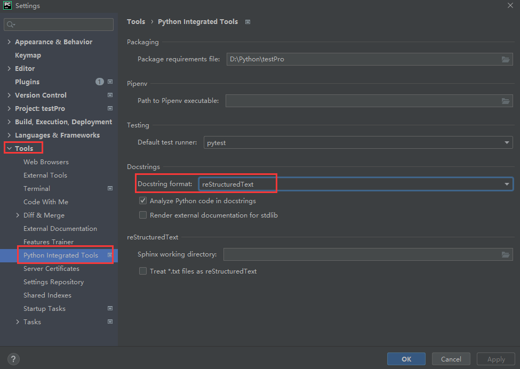520x369 pixels.
Task: Browse for Pipenv executable folder icon
Action: (506, 101)
